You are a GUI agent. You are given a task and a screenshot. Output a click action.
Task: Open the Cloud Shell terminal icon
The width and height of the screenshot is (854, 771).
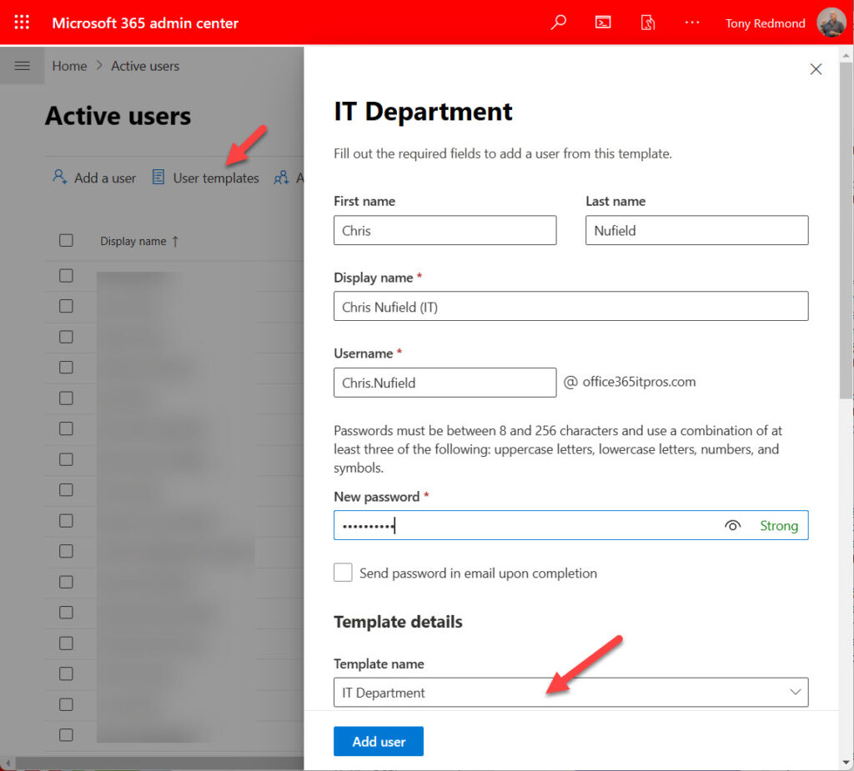click(603, 23)
